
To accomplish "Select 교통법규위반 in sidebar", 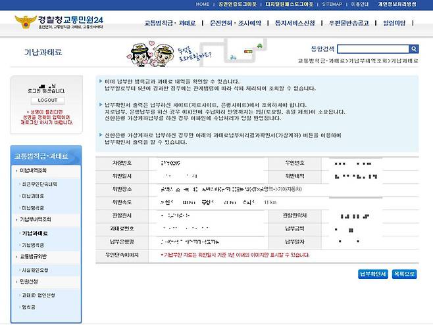I will (34, 257).
